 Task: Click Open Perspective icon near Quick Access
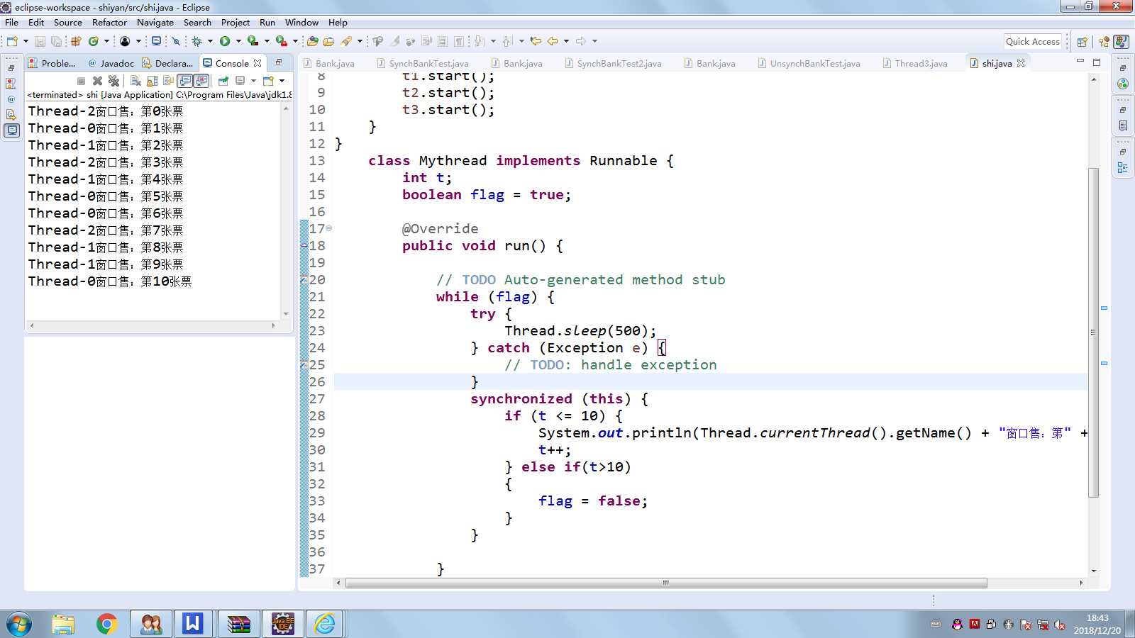(x=1082, y=42)
